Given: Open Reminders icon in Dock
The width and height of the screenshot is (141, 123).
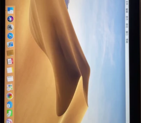Looking at the screenshot, I should [10, 79].
